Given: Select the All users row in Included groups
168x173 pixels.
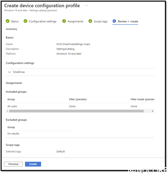Looking at the screenshot, I should tap(12, 106).
